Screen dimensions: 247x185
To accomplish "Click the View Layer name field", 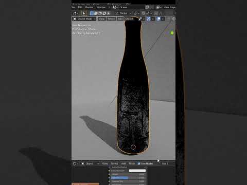I will tap(169, 7).
